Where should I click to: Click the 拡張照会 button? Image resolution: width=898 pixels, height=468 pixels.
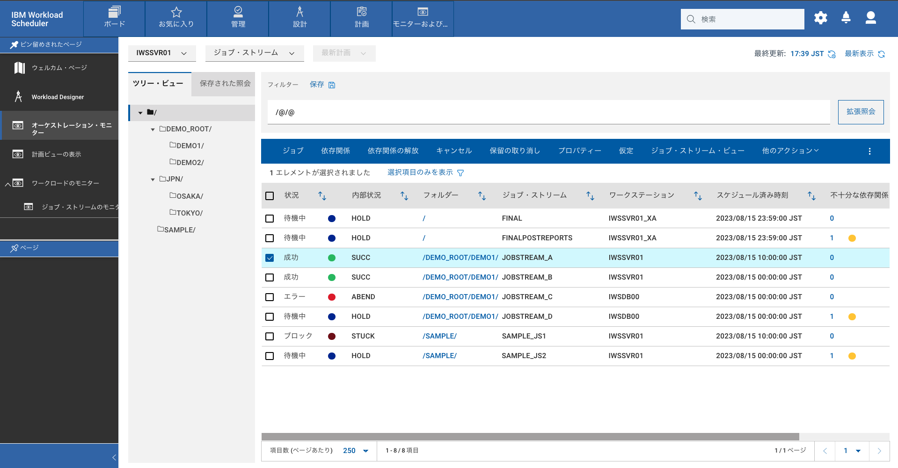coord(861,112)
